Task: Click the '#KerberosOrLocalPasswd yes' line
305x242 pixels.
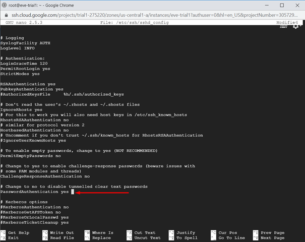Action: pyautogui.click(x=34, y=217)
